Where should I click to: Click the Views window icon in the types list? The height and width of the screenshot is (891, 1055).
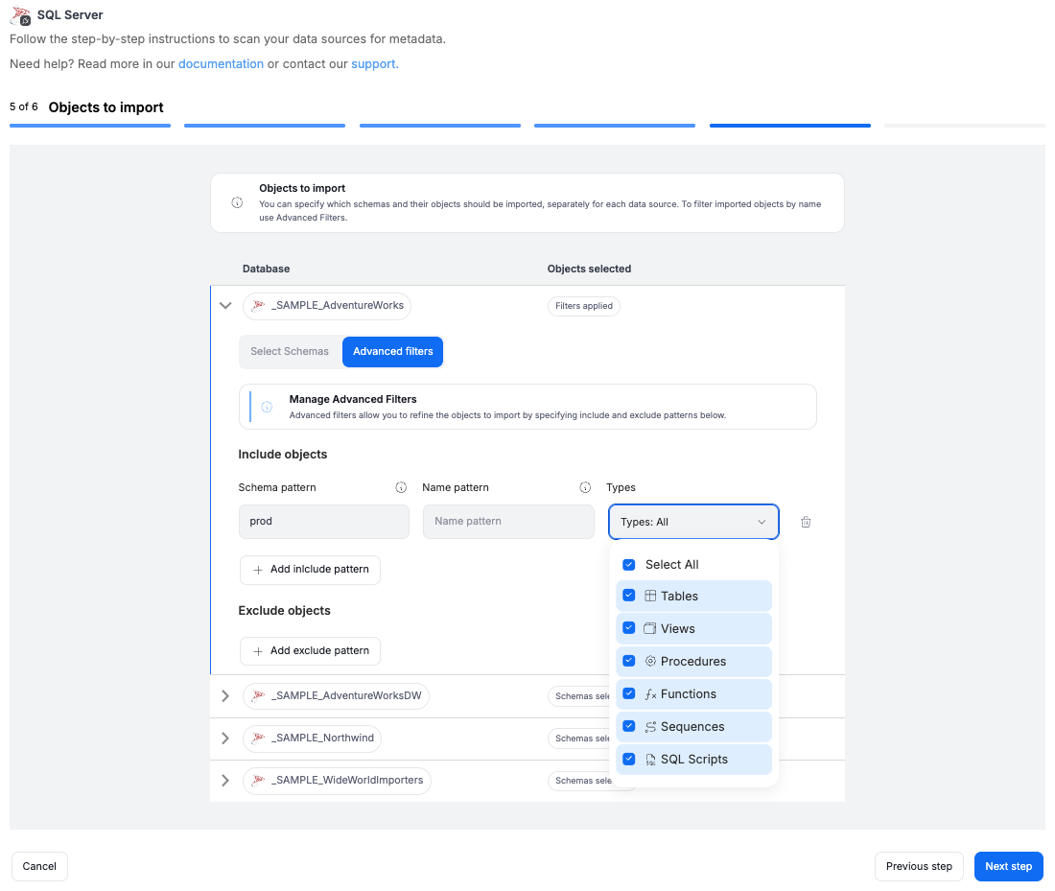click(650, 628)
